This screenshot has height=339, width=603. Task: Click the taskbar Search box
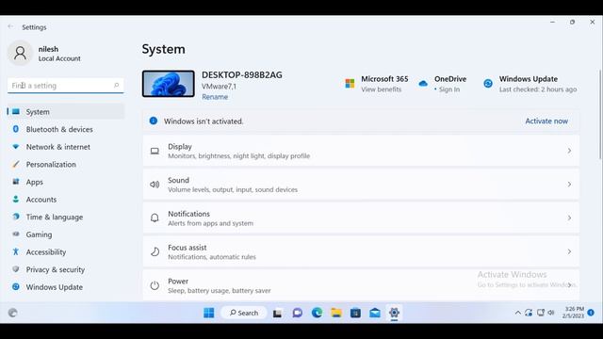coord(244,313)
